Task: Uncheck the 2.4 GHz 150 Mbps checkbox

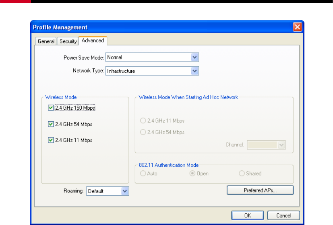Action: [x=51, y=108]
